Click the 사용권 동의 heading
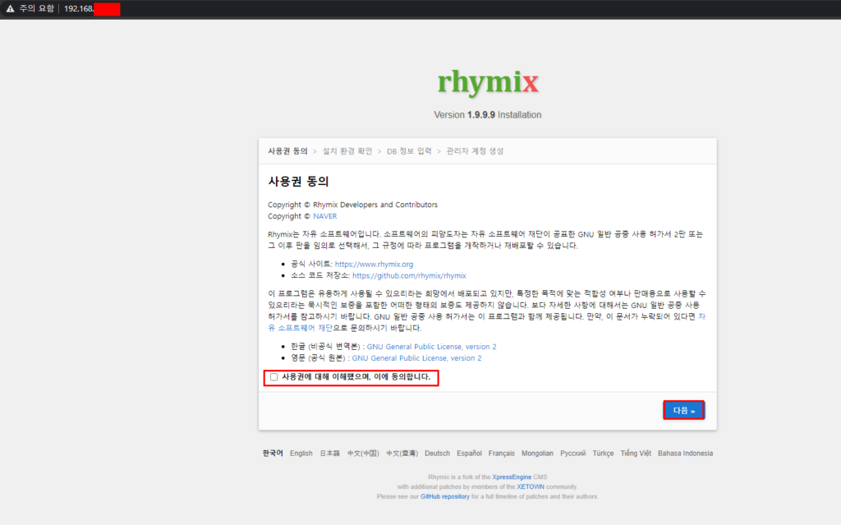 pos(298,182)
